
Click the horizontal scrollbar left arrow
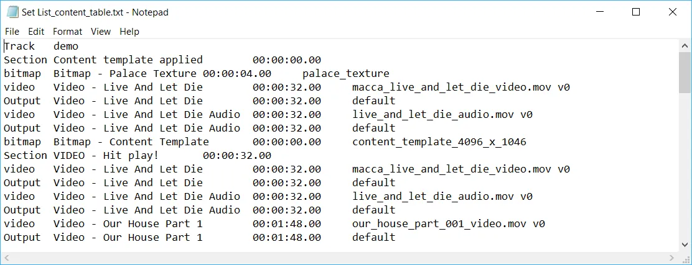[x=7, y=257]
